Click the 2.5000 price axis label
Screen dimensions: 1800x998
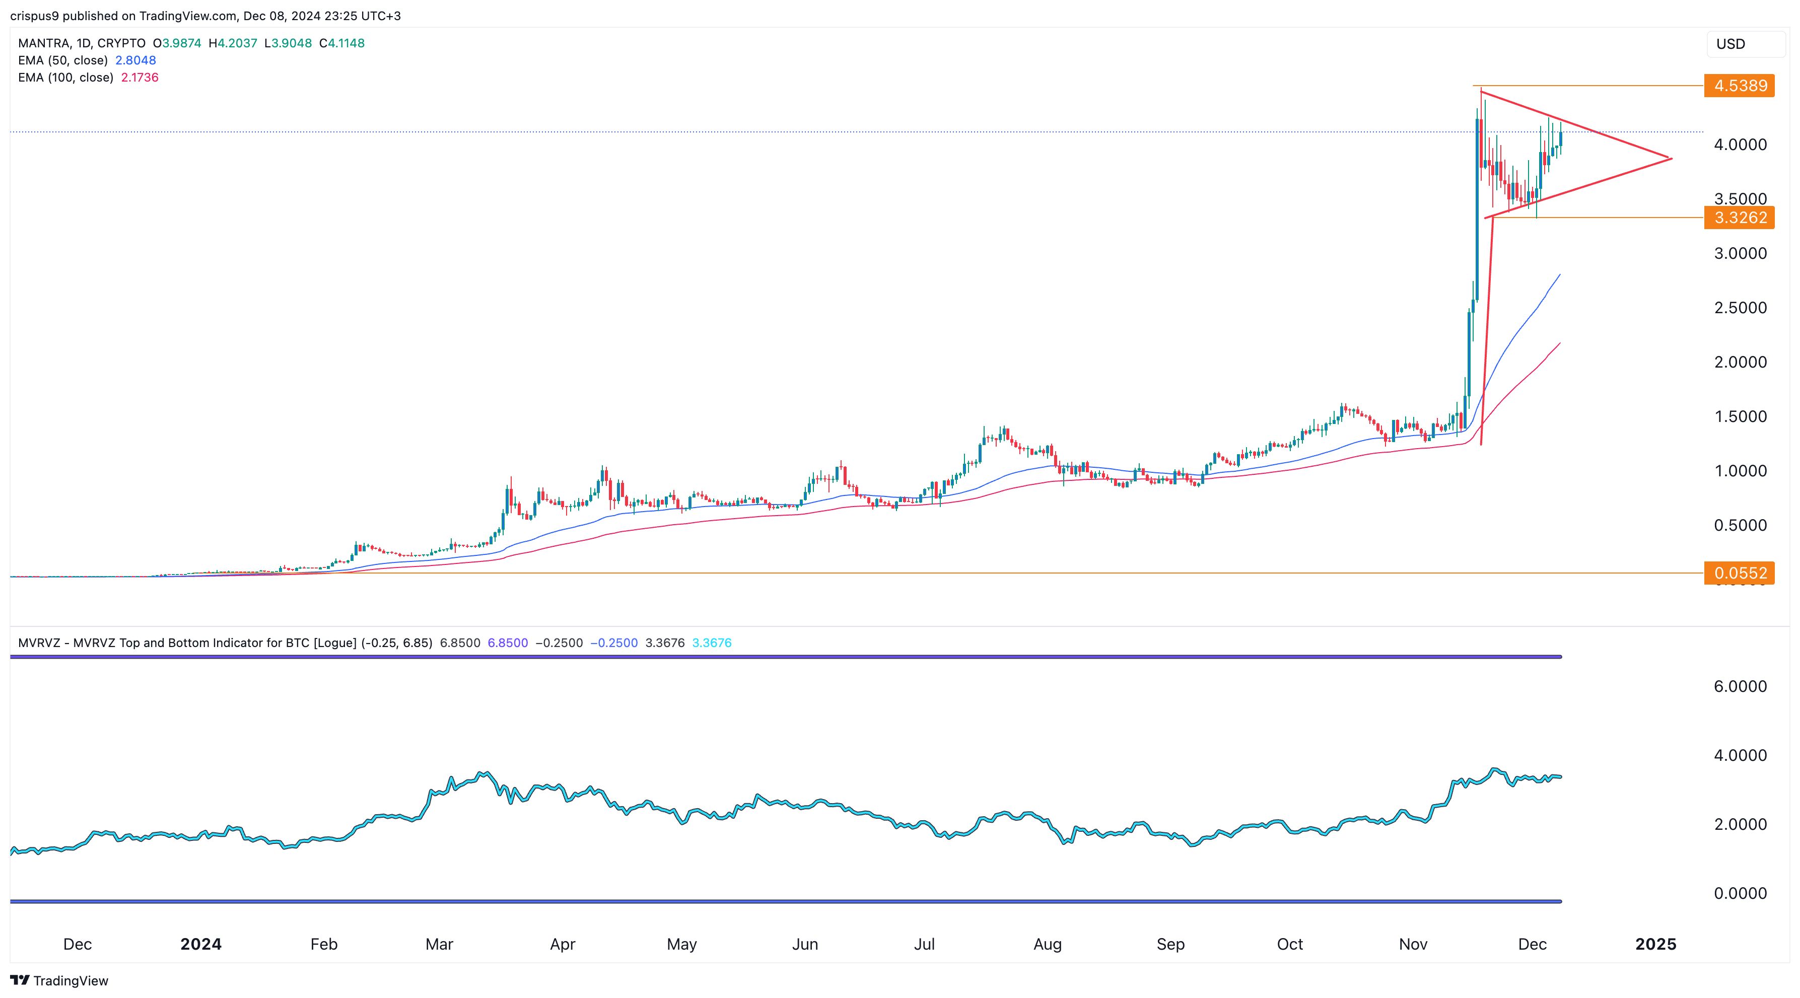pos(1740,308)
